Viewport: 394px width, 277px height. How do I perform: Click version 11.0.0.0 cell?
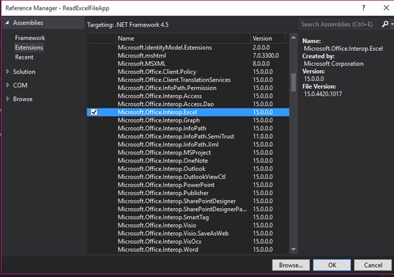coord(263,136)
